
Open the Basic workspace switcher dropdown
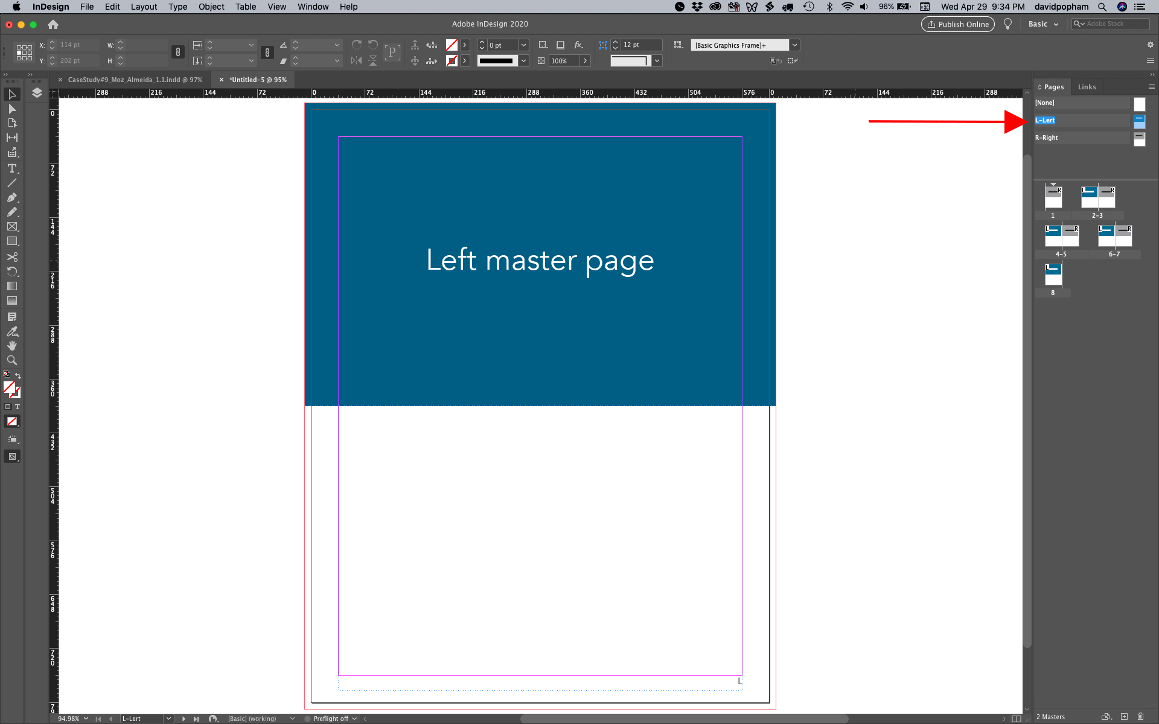(1044, 24)
